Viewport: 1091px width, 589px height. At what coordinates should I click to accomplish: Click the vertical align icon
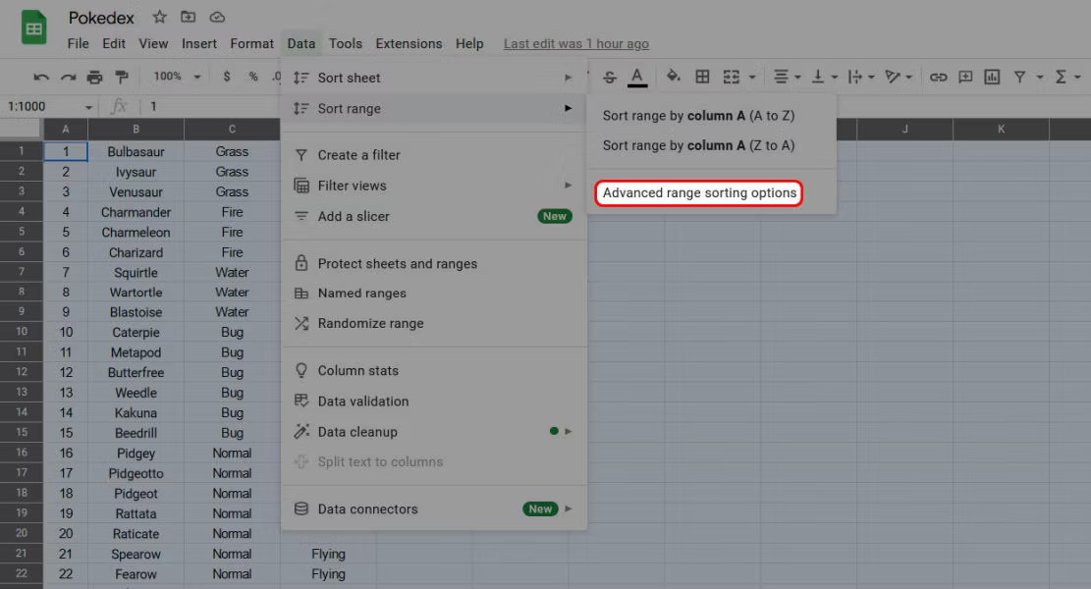[818, 77]
